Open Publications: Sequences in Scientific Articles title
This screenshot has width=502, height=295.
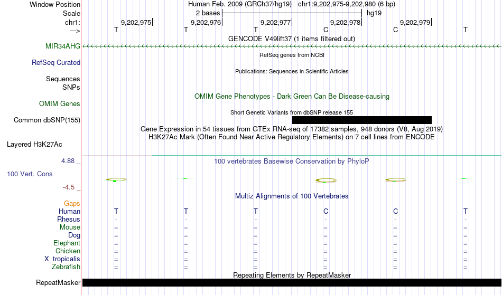292,71
